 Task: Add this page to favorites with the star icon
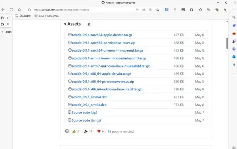(157, 10)
